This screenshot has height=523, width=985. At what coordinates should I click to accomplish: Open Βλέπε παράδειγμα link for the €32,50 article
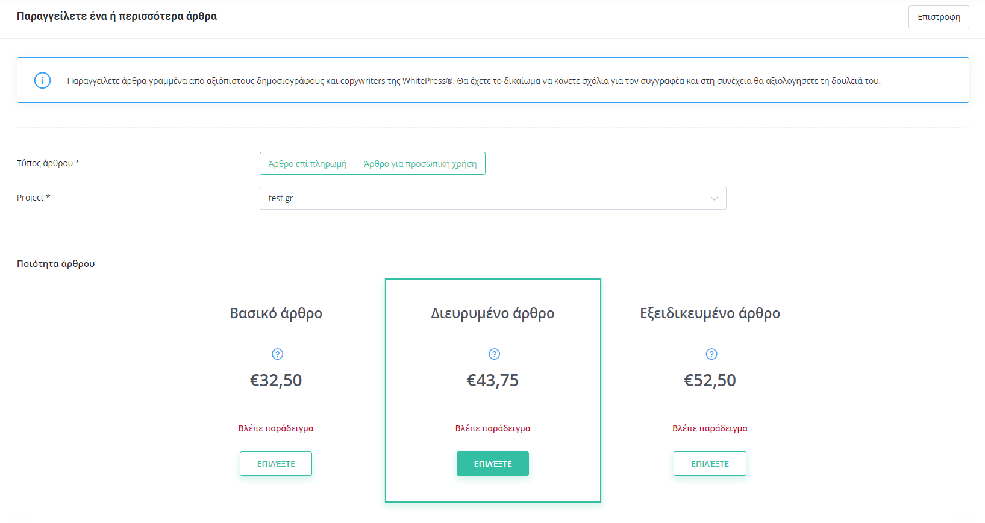point(276,428)
